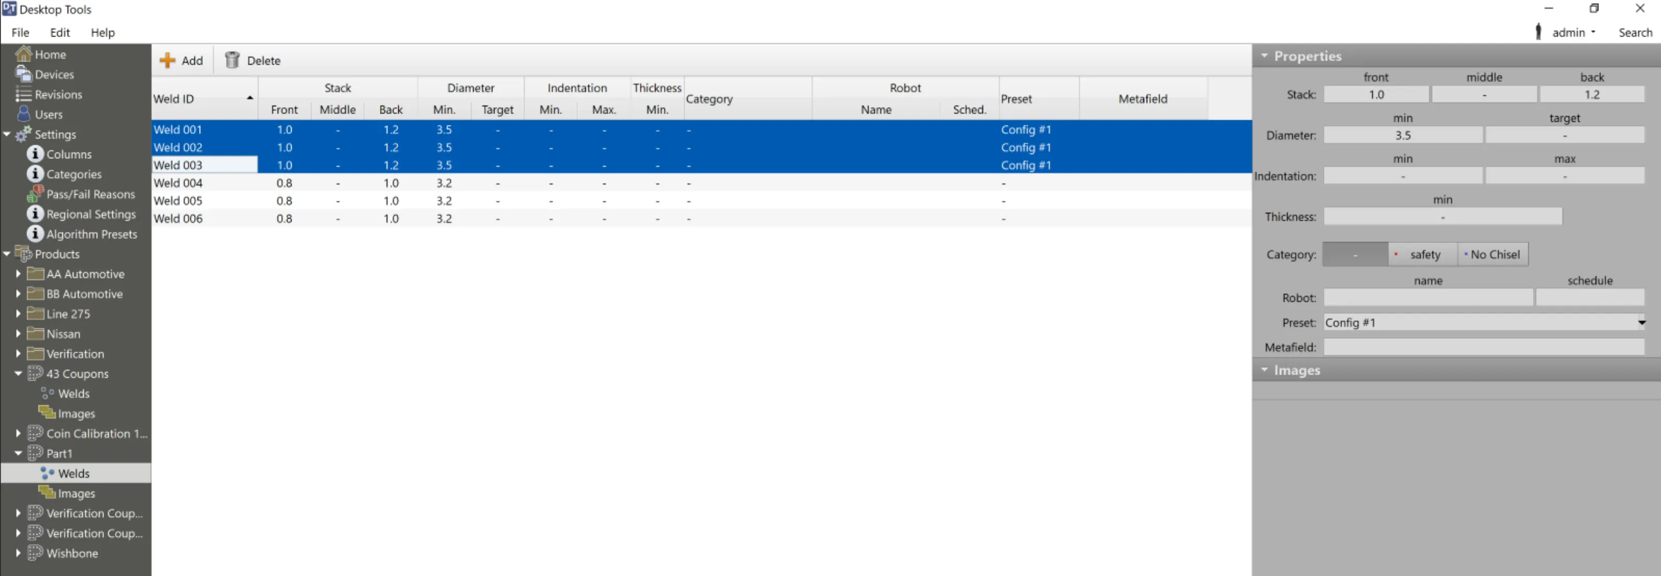This screenshot has height=576, width=1661.
Task: Collapse the Properties panel section
Action: (x=1264, y=56)
